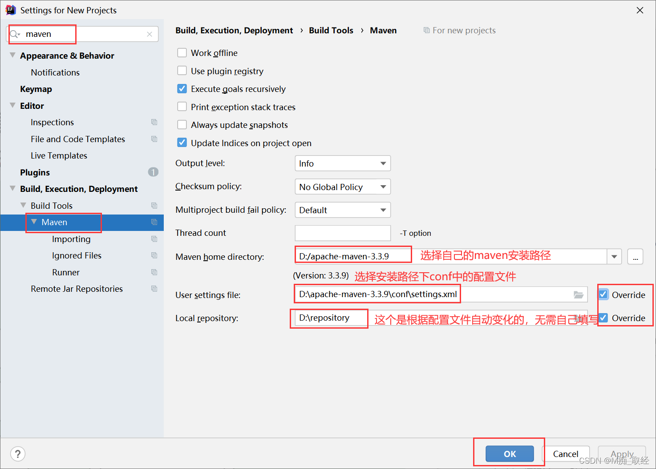The image size is (656, 469).
Task: Collapse the Editor section arrow
Action: (12, 105)
